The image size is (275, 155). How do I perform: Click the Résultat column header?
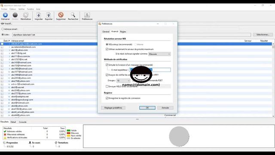click(264, 41)
